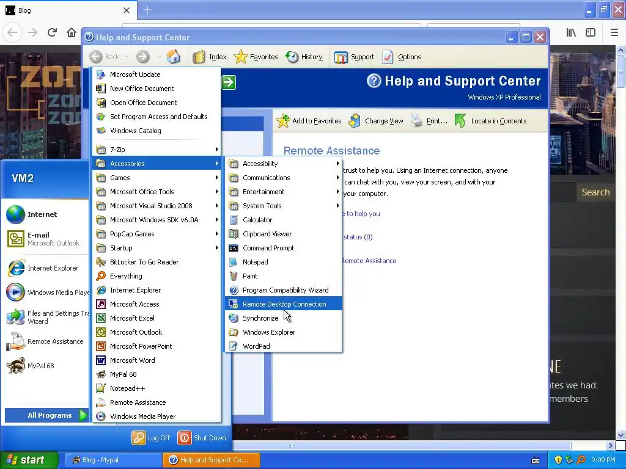This screenshot has height=469, width=626.
Task: Open Windows Media Player in All Programs list
Action: (157, 416)
